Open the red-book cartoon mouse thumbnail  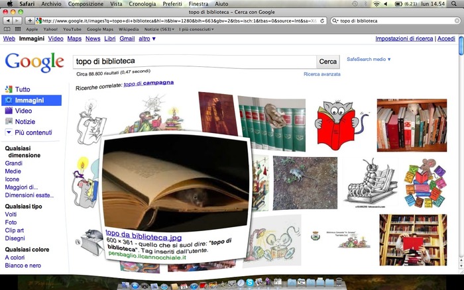coord(341,125)
